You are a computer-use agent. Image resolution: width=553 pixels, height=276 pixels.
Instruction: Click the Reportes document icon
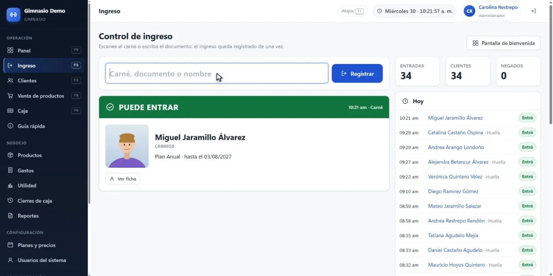[10, 216]
